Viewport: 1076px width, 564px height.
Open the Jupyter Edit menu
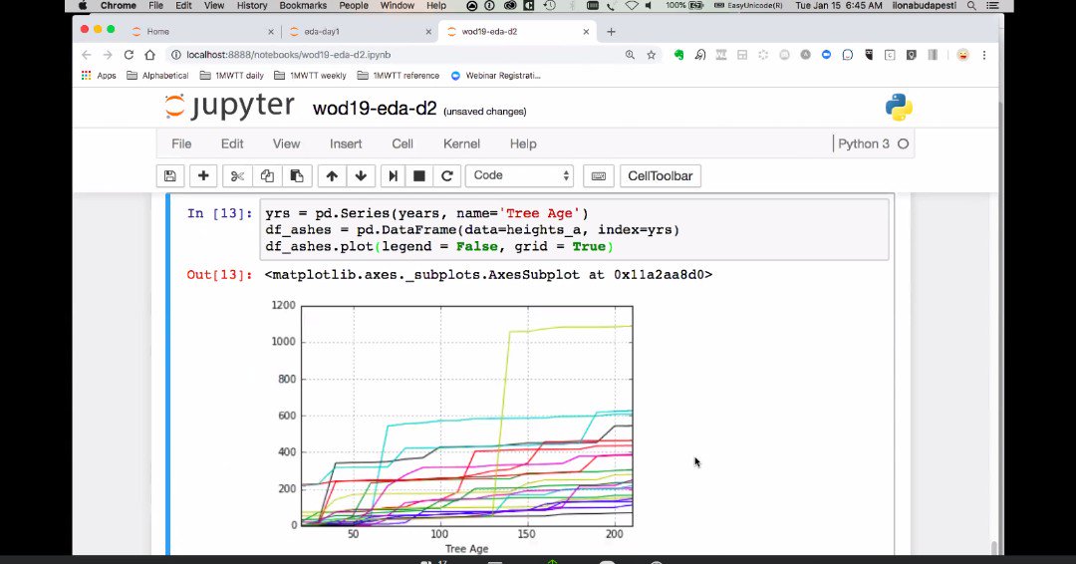click(x=232, y=143)
